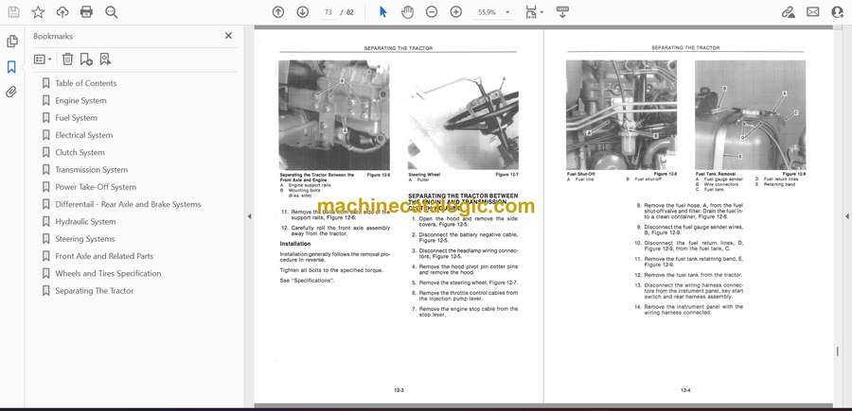Jump to Table of Contents bookmark
Image resolution: width=852 pixels, height=411 pixels.
coord(85,83)
